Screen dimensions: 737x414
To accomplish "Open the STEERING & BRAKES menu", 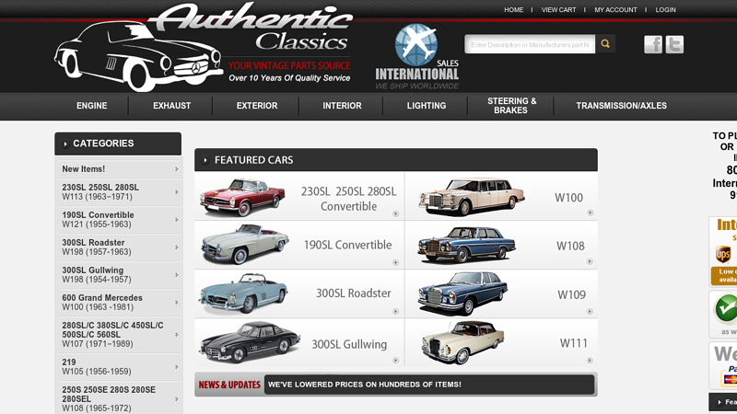I will pyautogui.click(x=511, y=106).
